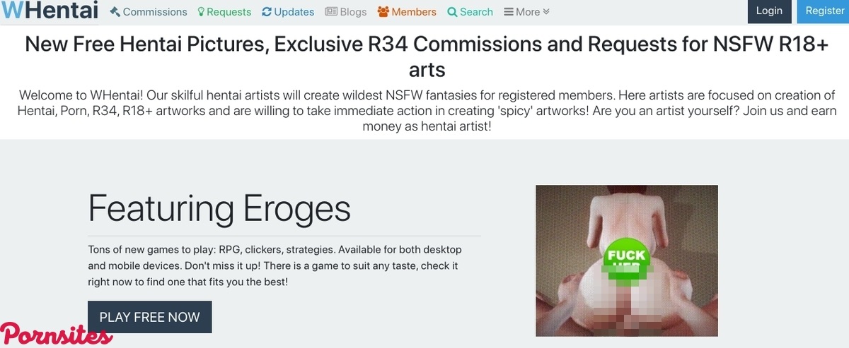Expand the More menu via chevron arrow
The height and width of the screenshot is (348, 849).
tap(545, 12)
